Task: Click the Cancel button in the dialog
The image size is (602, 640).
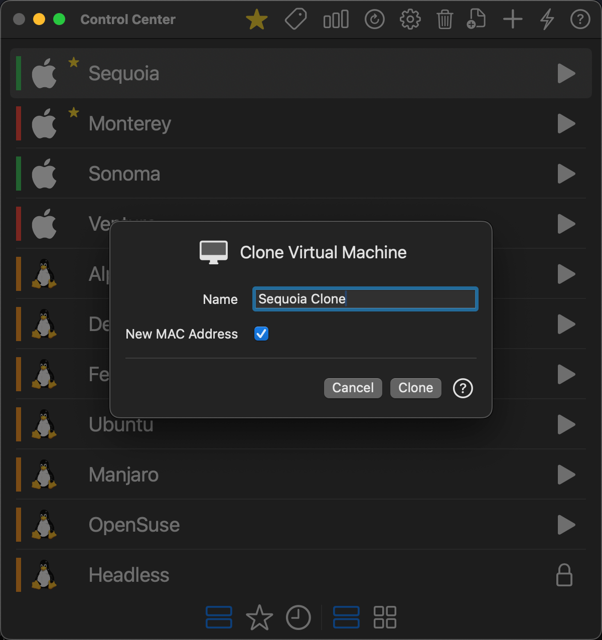Action: (x=353, y=388)
